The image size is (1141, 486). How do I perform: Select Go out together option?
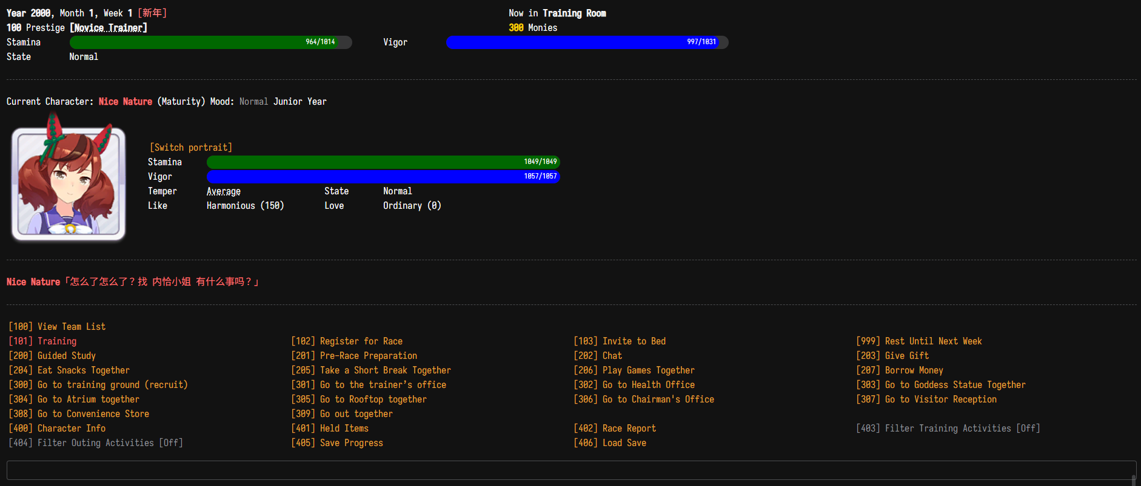[342, 414]
